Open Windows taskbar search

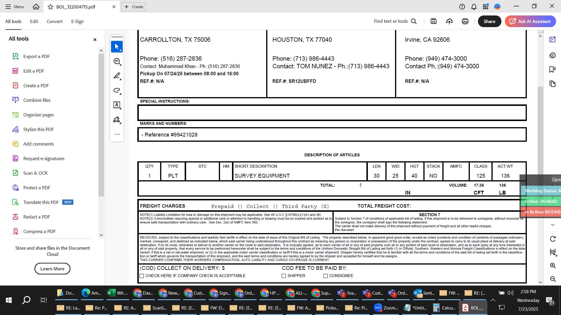click(26, 300)
